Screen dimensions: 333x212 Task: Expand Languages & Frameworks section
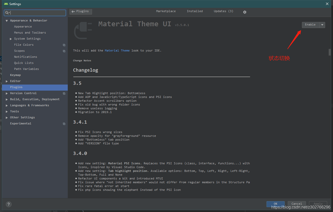pos(7,105)
